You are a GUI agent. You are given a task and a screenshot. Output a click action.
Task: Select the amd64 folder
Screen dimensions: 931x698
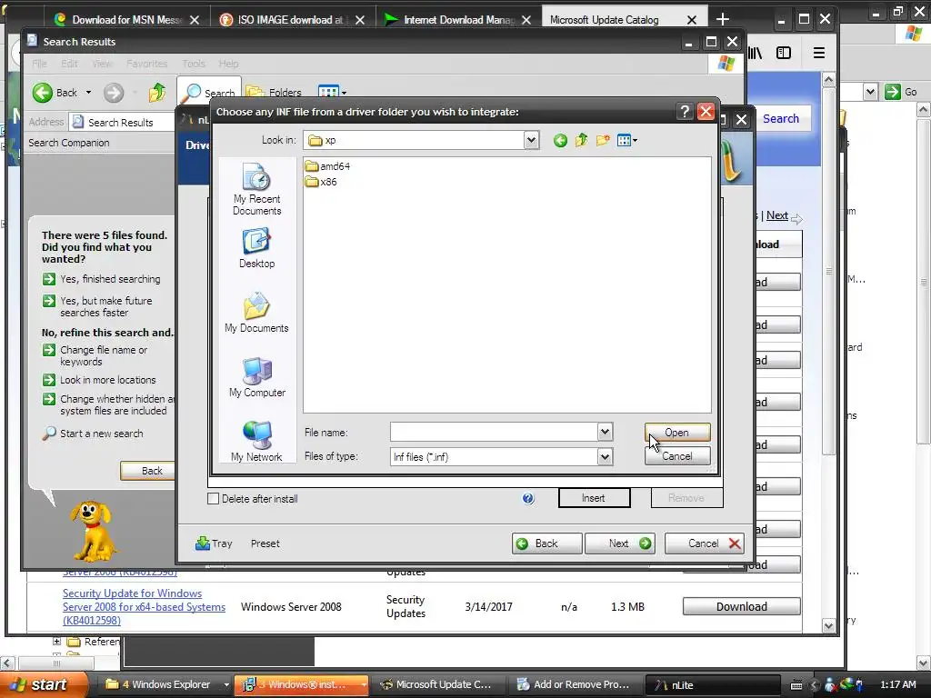(327, 166)
